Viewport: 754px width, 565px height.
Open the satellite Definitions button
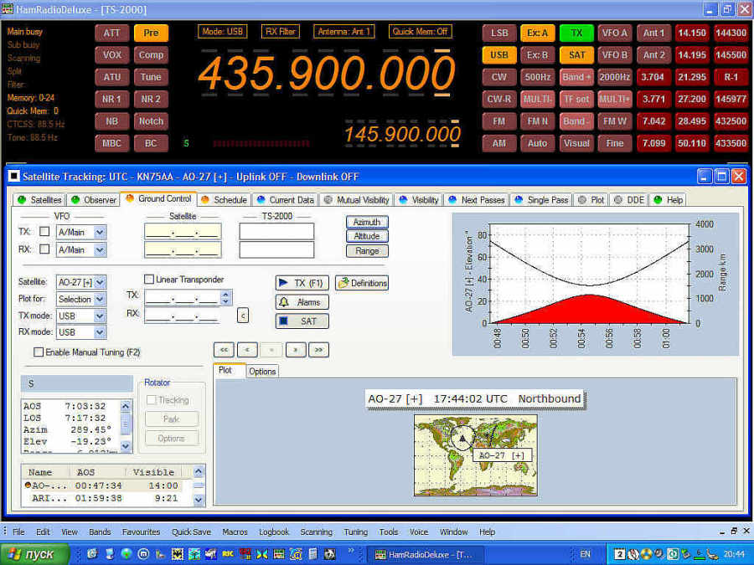tap(362, 283)
